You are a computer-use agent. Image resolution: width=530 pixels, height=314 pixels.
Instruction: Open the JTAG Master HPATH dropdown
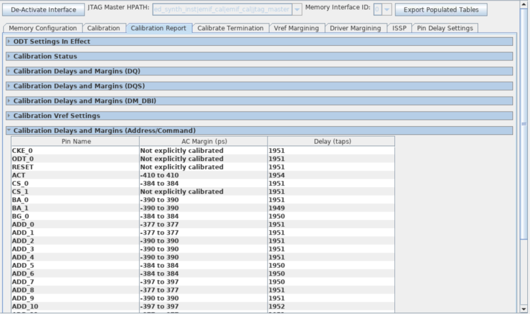[x=297, y=10]
